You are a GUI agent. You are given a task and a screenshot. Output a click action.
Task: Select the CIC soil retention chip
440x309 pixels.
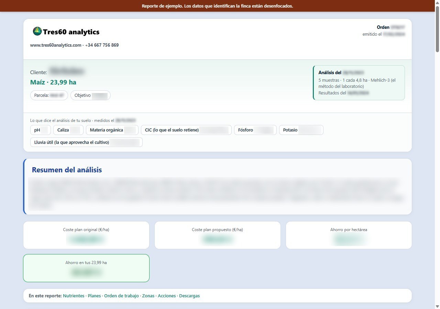[x=186, y=130]
